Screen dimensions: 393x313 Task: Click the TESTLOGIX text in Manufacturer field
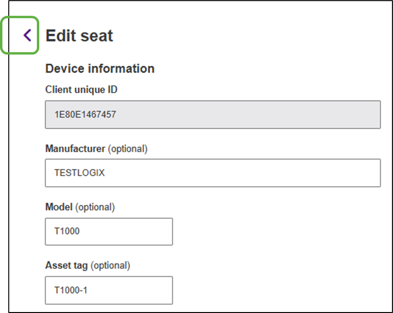point(79,173)
